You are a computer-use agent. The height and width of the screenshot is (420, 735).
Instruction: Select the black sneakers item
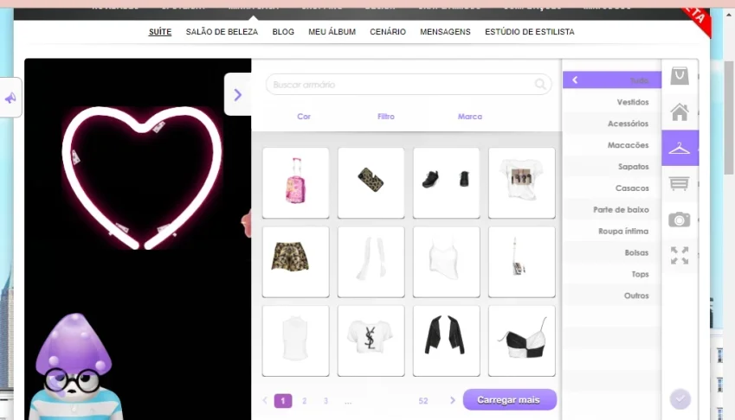(x=446, y=183)
